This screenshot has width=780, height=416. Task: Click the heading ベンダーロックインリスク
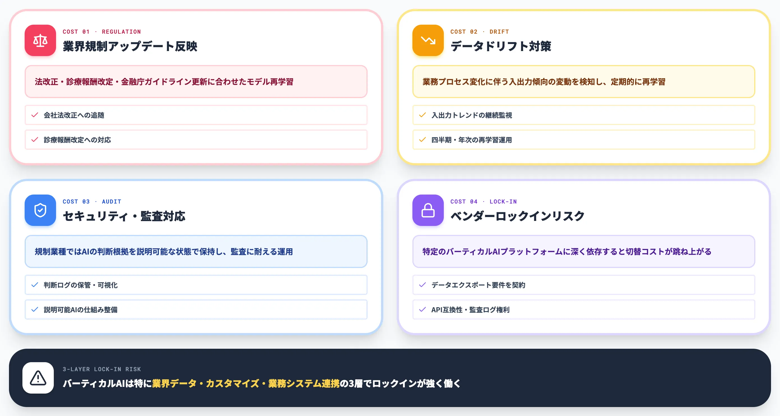pos(517,216)
